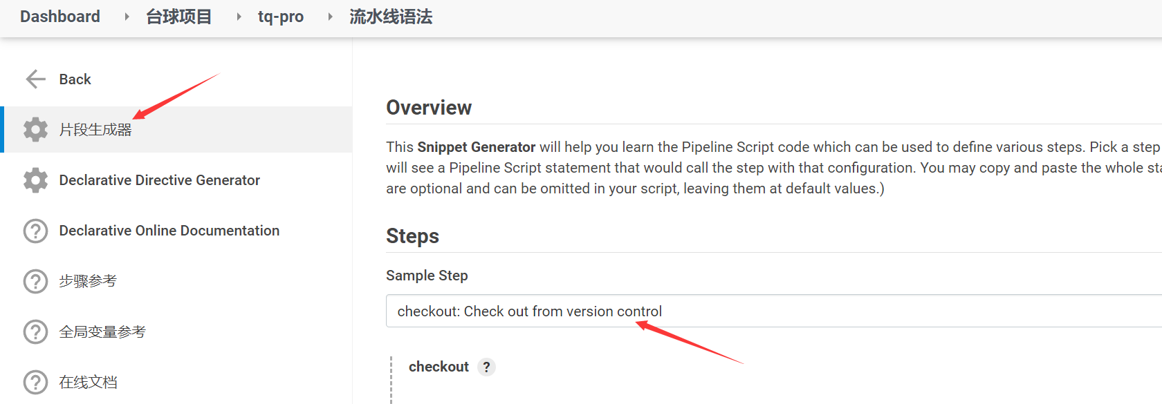Open 台球项目 breadcrumb link
The width and height of the screenshot is (1162, 404).
coord(178,17)
